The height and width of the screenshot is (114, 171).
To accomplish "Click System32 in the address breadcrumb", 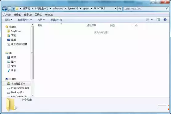I will click(x=73, y=9).
